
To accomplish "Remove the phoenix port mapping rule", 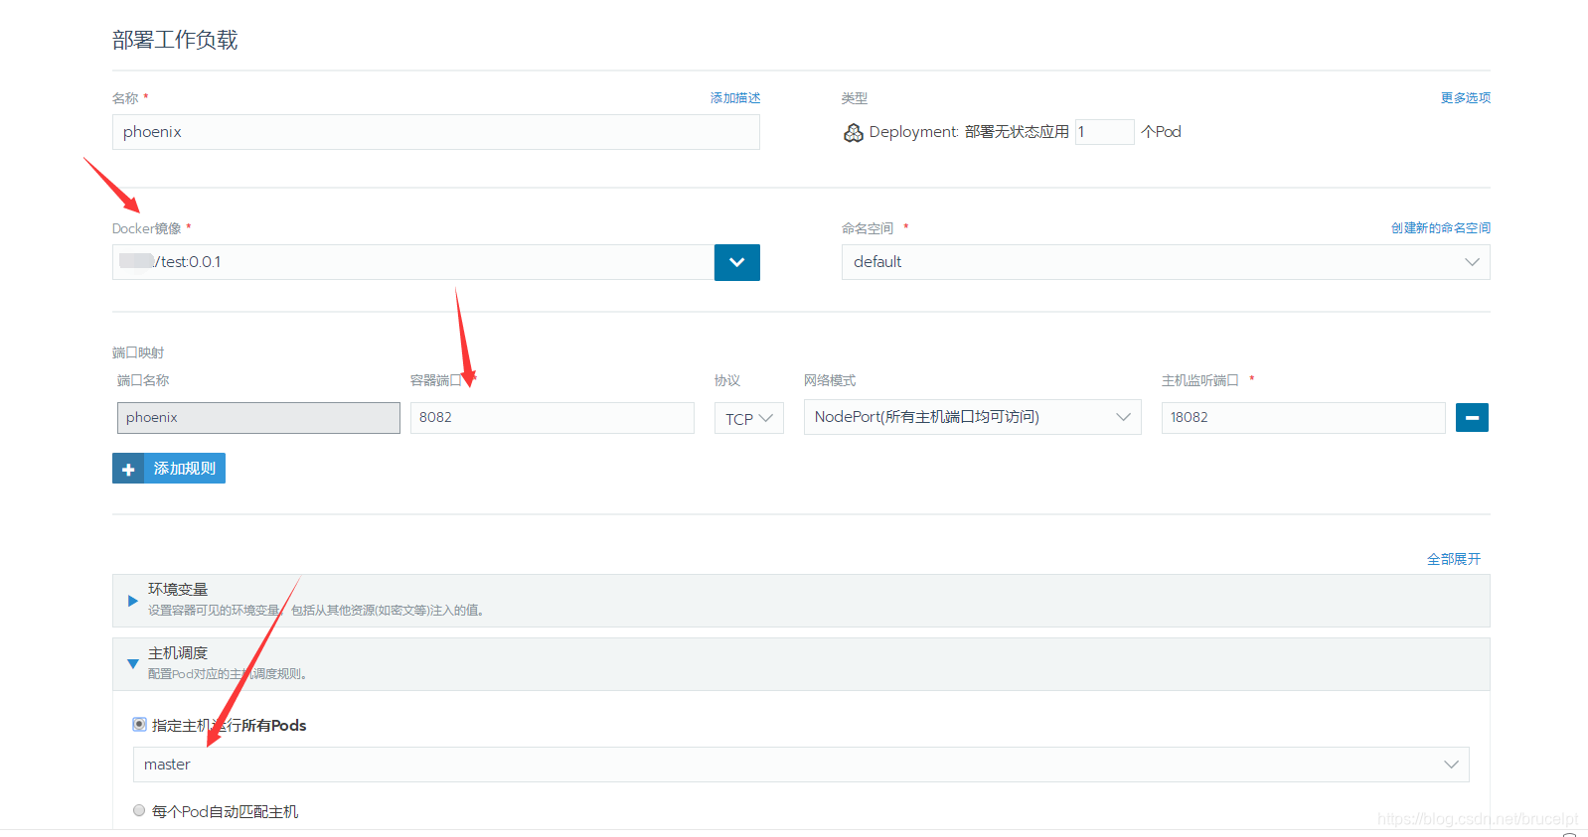I will click(1472, 418).
